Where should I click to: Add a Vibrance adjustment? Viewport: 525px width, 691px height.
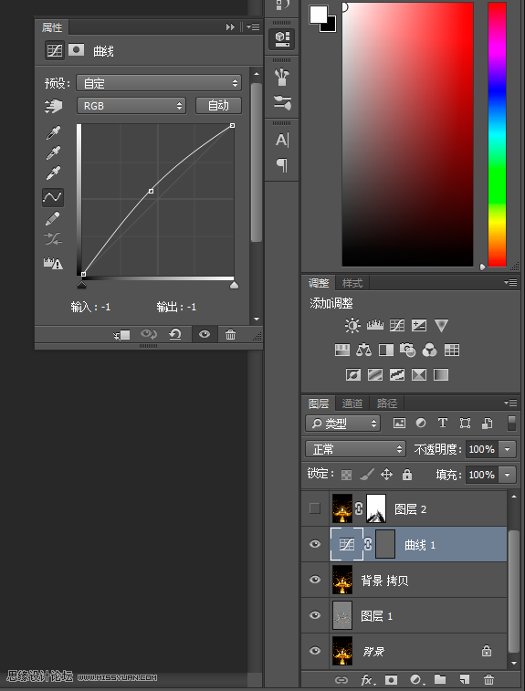tap(441, 326)
